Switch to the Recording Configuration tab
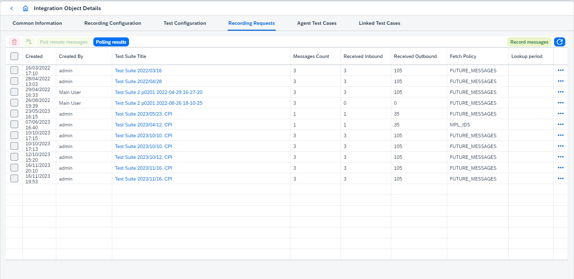 (x=113, y=23)
